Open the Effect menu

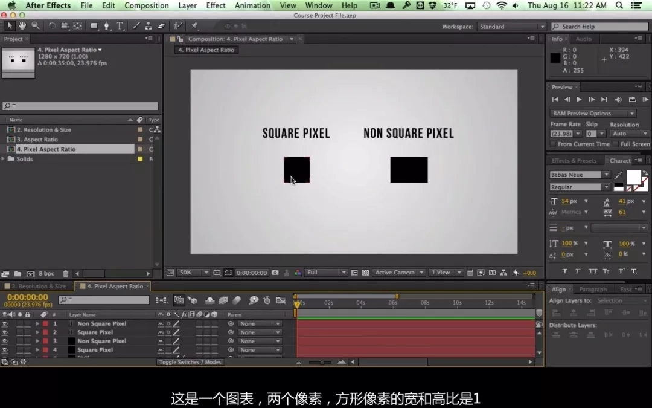click(x=216, y=5)
